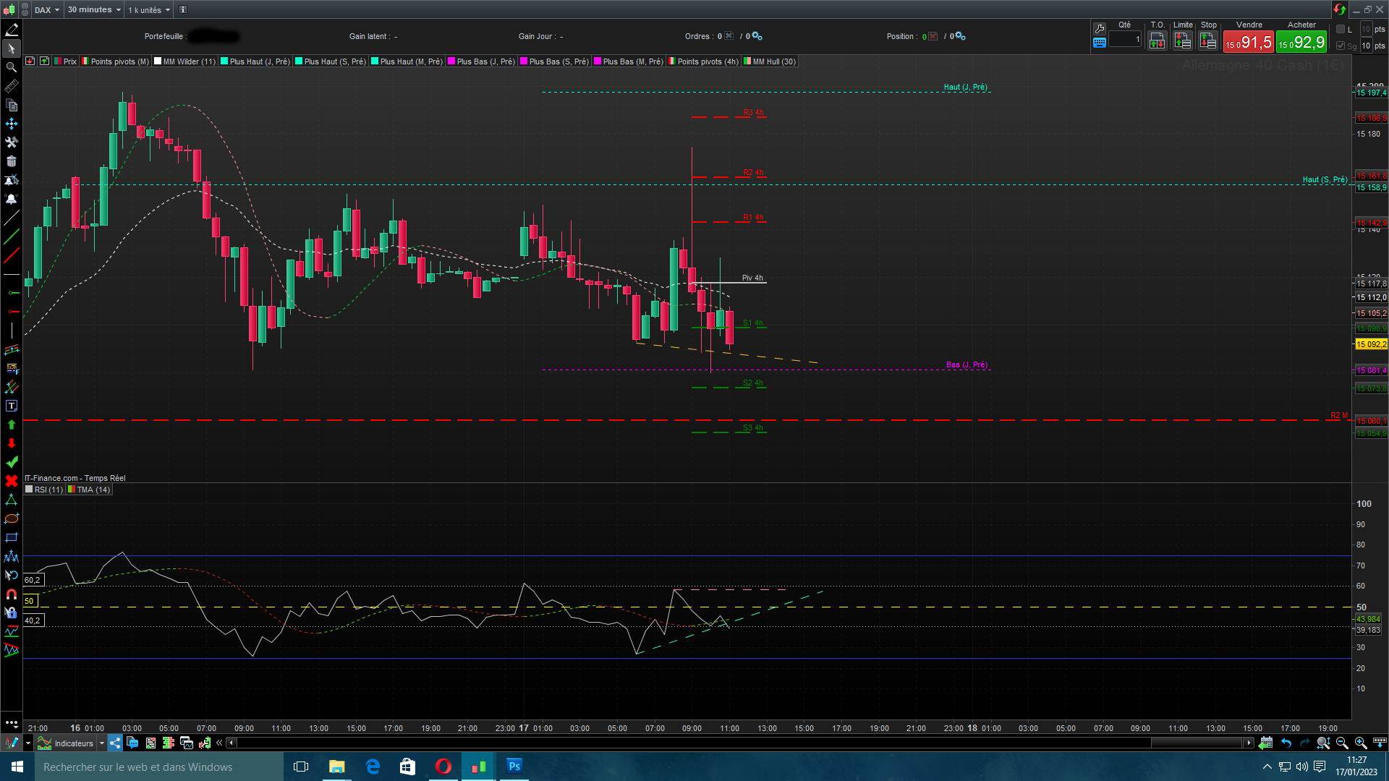
Task: Toggle the chart link chain icon
Action: [25, 10]
